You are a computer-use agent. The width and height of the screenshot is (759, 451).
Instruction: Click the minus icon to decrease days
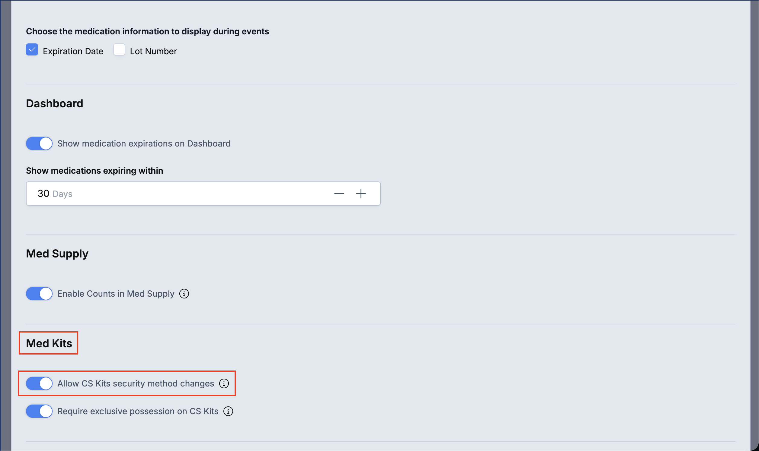pos(339,194)
